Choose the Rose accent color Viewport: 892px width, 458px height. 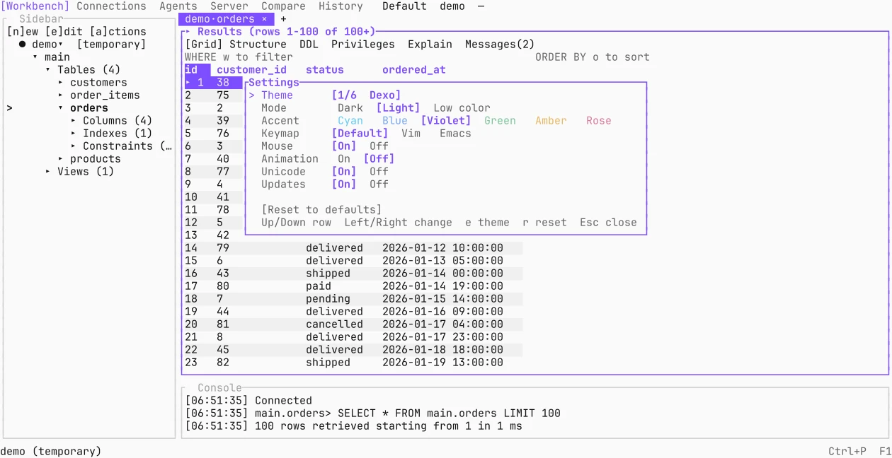point(599,121)
